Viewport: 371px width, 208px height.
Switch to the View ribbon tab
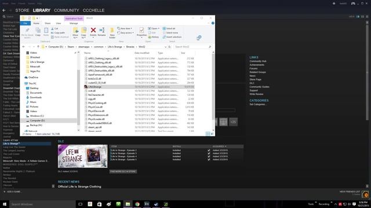click(x=59, y=23)
